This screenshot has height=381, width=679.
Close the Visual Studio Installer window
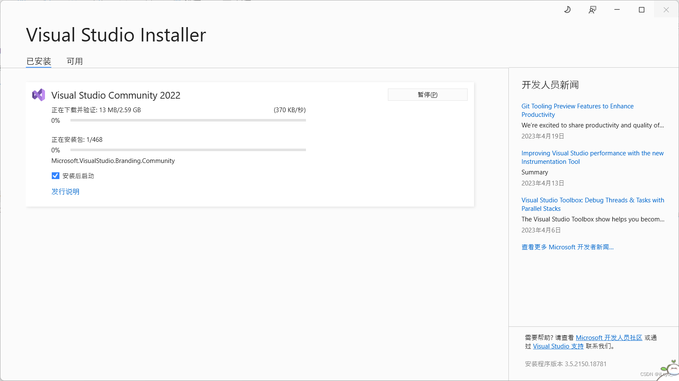pyautogui.click(x=666, y=10)
